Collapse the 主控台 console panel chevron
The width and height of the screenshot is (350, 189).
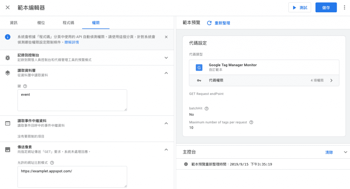(345, 152)
